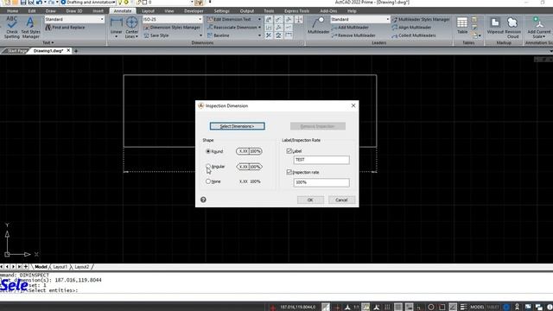Screen dimensions: 553x311
Task: Click Collect Multileaders
Action: [413, 35]
